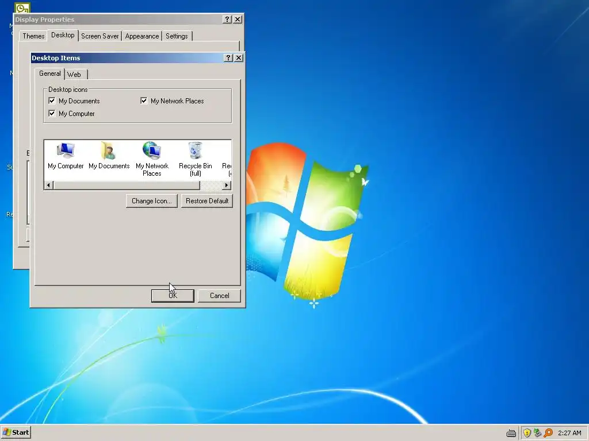Click the safely remove hardware tray icon
The width and height of the screenshot is (589, 441).
pos(538,433)
